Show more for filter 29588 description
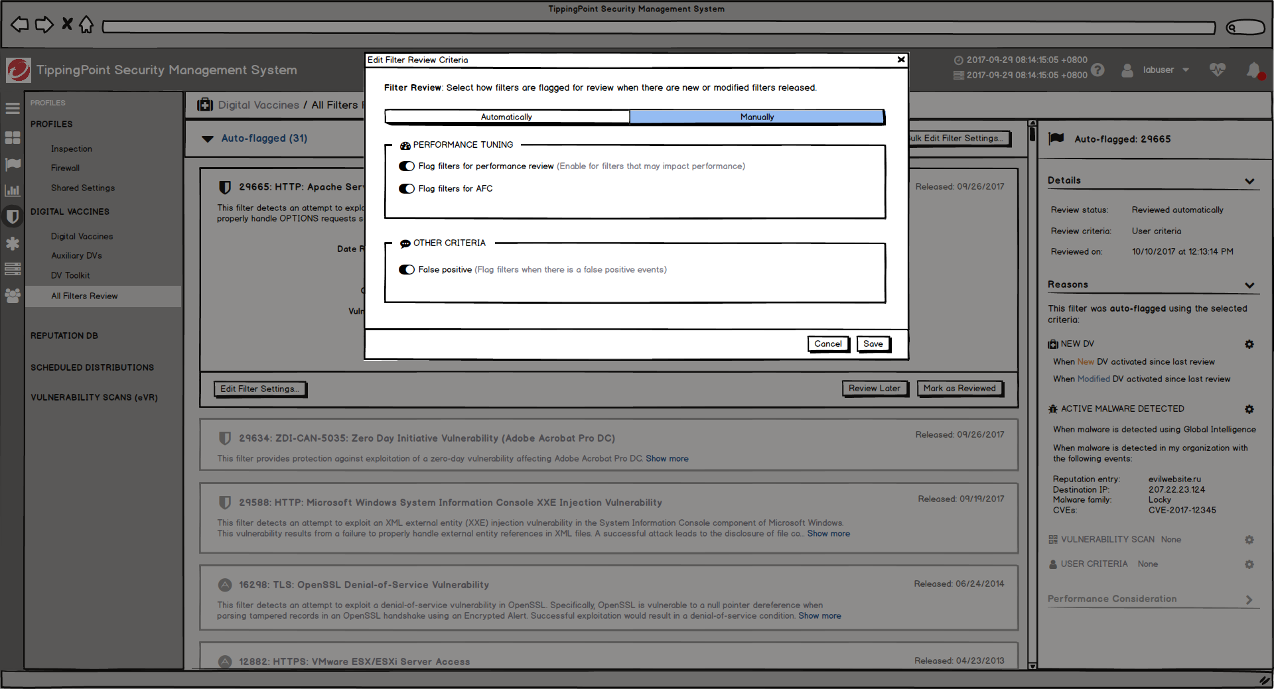The height and width of the screenshot is (689, 1274). (828, 534)
